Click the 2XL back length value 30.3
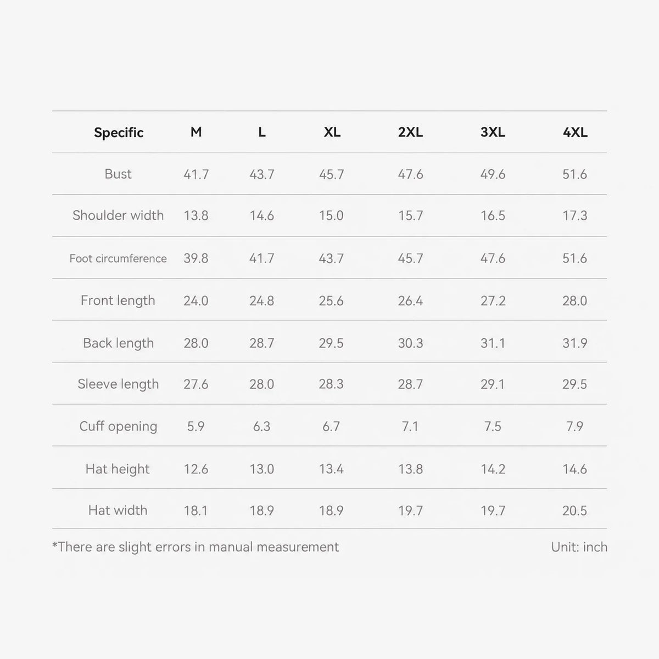This screenshot has width=659, height=659. click(411, 343)
